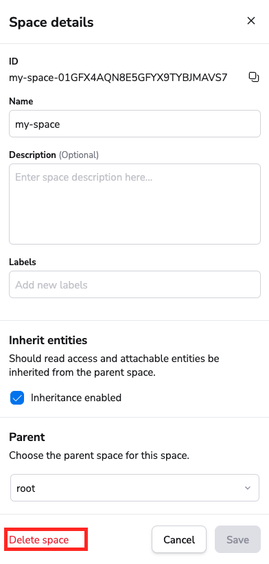This screenshot has width=269, height=564.
Task: Close the Space details panel
Action: pyautogui.click(x=251, y=21)
